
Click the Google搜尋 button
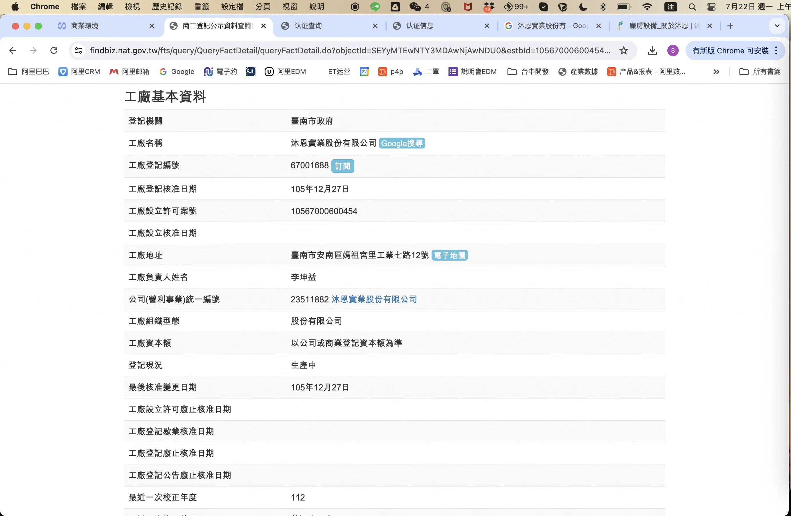[402, 143]
